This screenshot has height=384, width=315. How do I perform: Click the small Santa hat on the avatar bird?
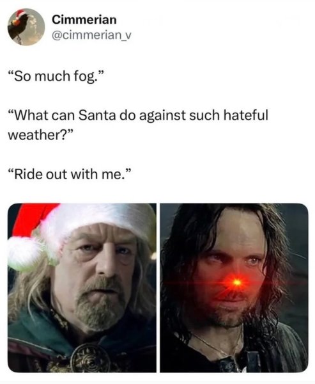coord(20,15)
